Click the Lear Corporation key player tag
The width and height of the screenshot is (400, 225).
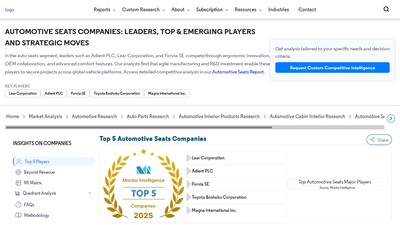22,93
